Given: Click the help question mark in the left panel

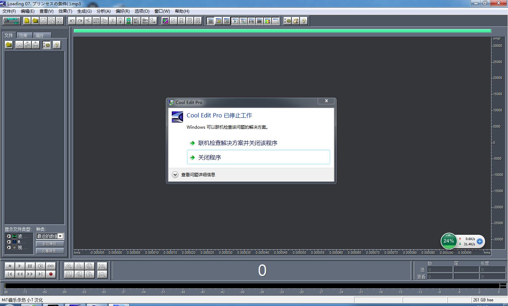Looking at the screenshot, I should click(x=56, y=45).
